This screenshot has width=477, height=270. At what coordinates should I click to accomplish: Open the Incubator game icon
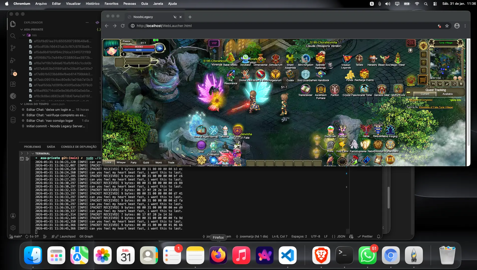(x=245, y=59)
